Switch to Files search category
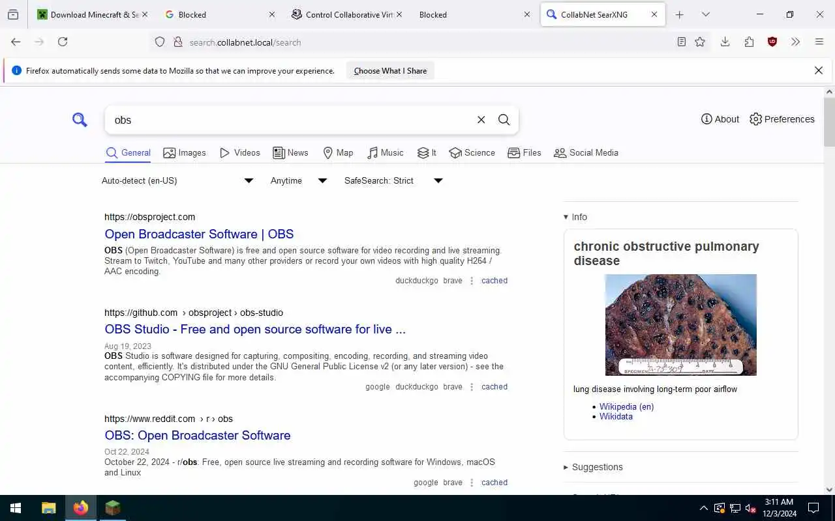Screen dimensions: 835x521 click(524, 152)
